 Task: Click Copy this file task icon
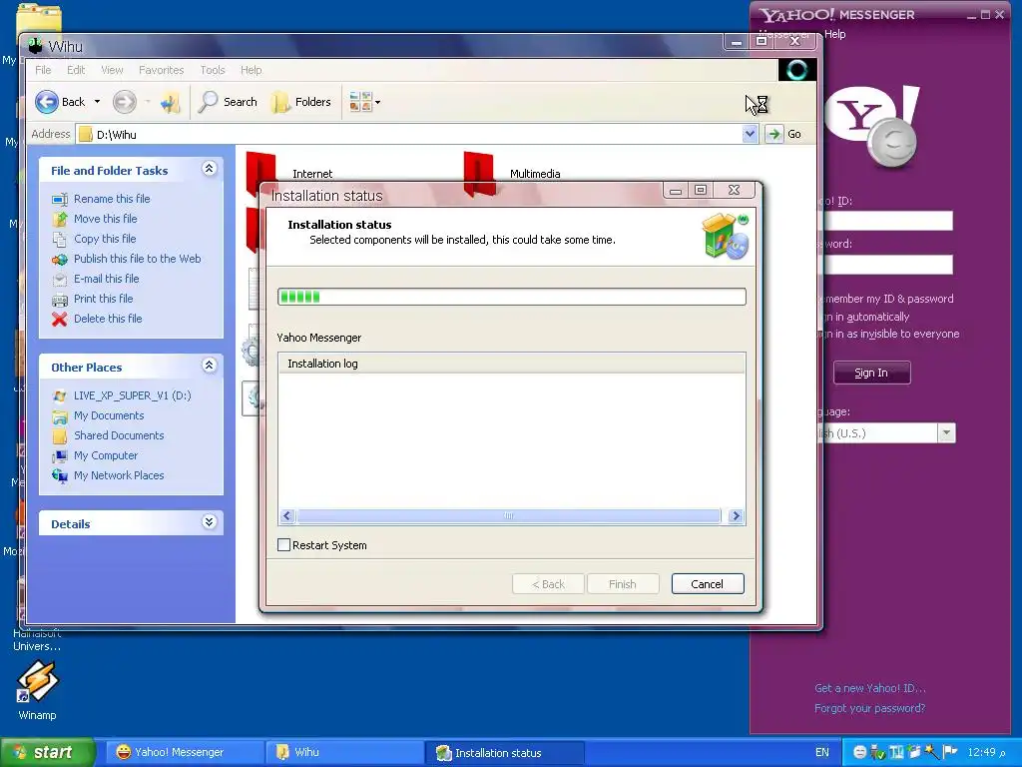pyautogui.click(x=59, y=240)
